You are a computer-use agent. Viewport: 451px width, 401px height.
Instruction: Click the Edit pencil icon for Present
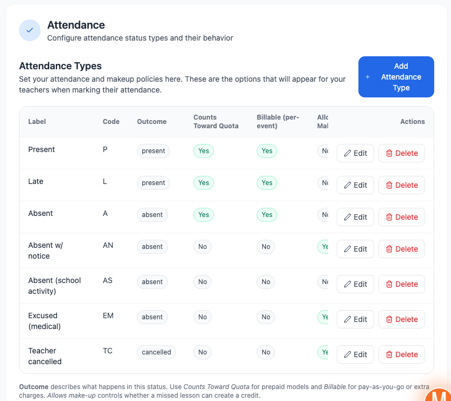(x=349, y=153)
